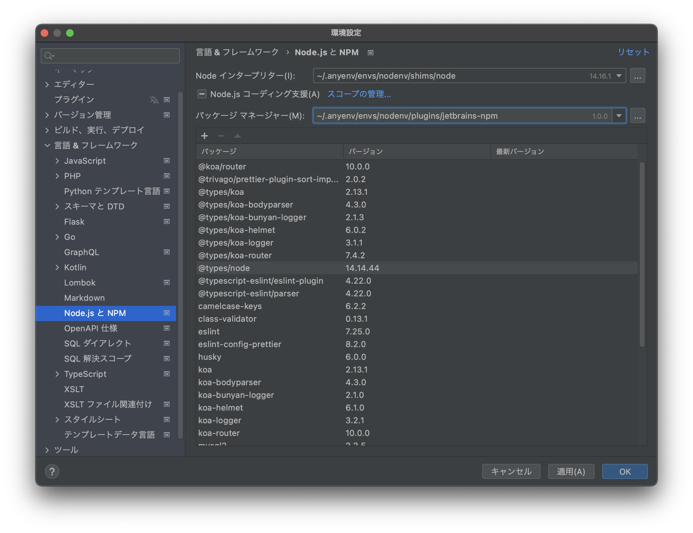Expand the JavaScript tree node

[57, 161]
